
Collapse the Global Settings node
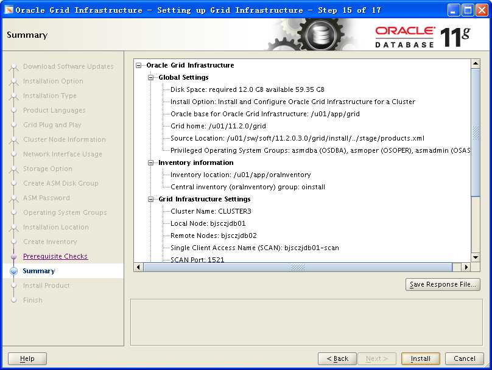pos(150,77)
